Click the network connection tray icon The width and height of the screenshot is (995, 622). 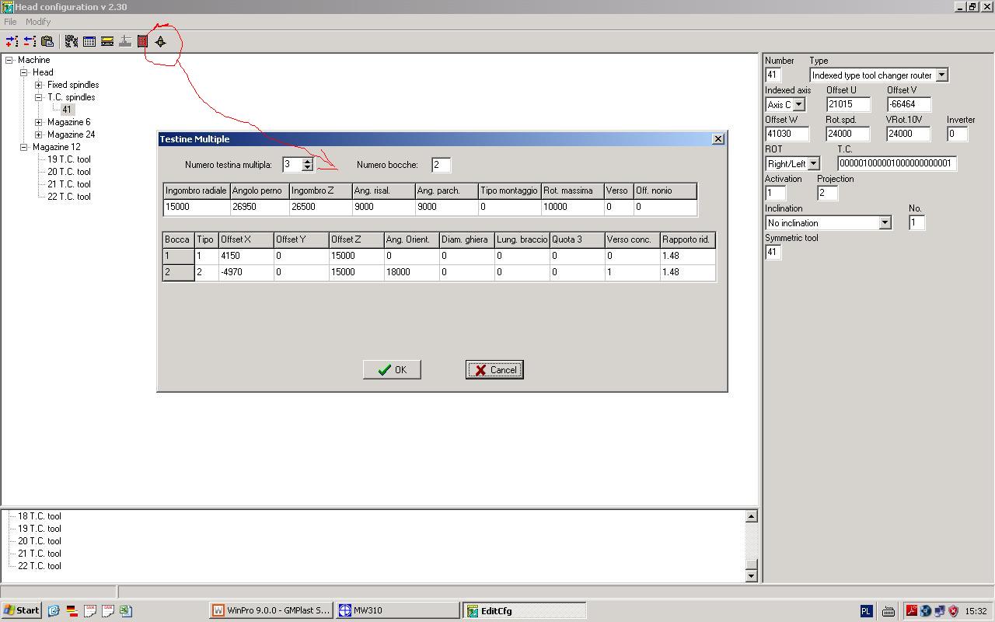940,611
